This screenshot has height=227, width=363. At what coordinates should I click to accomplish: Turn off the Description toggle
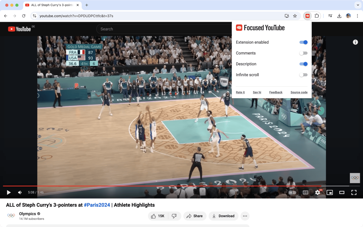tap(303, 64)
